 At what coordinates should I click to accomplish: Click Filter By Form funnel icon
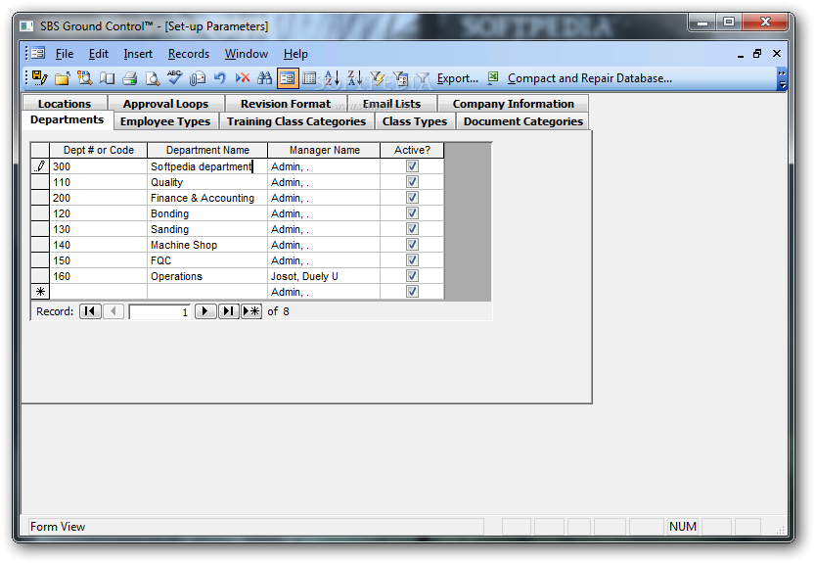[400, 78]
